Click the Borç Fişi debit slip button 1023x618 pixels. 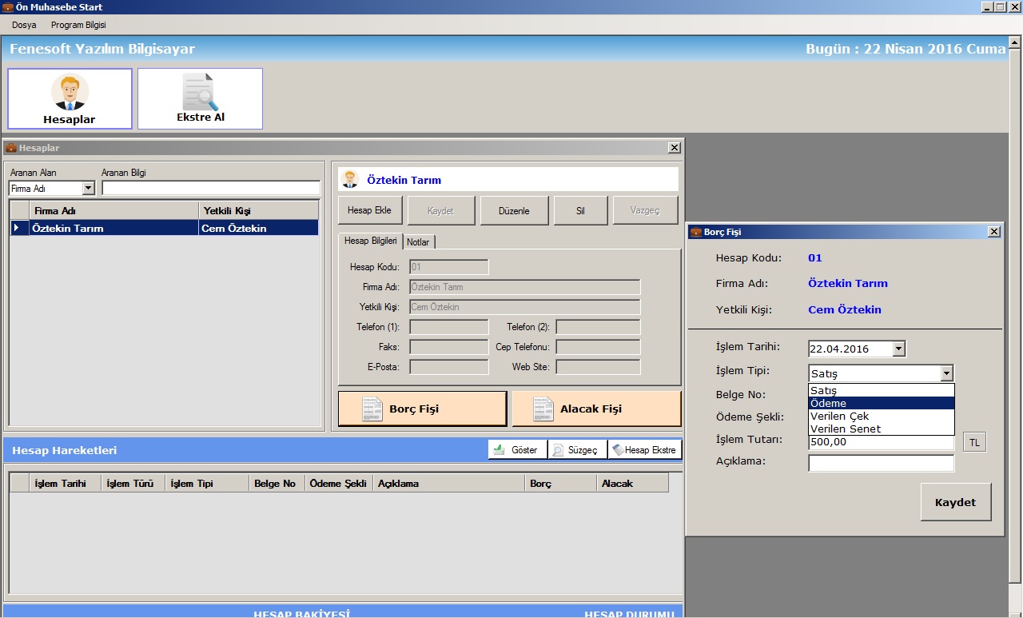tap(422, 409)
